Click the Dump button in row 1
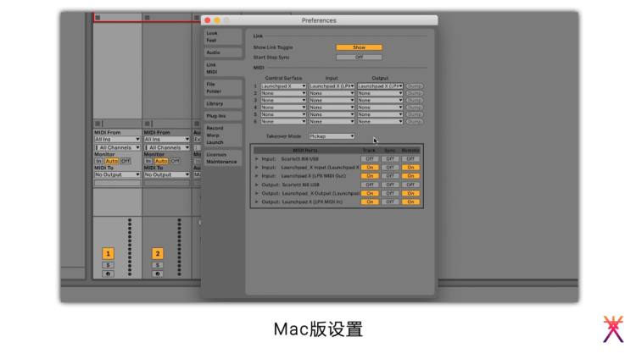This screenshot has height=359, width=636. 415,86
